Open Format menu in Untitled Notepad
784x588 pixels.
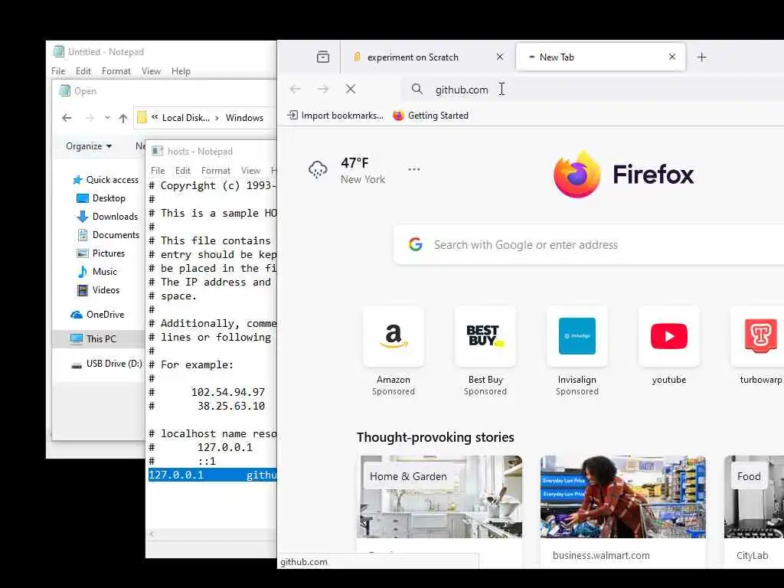(116, 71)
